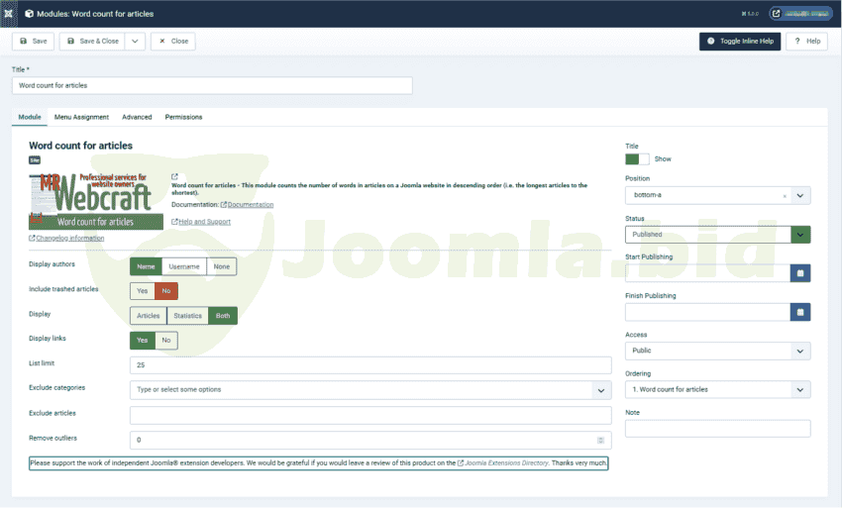Set Include trashed articles to Yes
The width and height of the screenshot is (842, 508).
click(x=143, y=291)
